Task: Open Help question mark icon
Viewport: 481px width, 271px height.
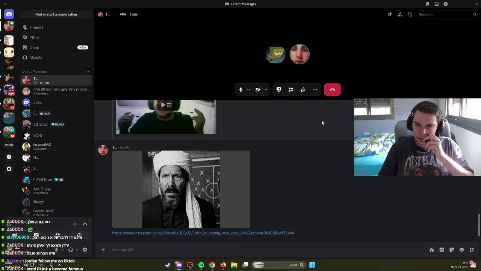Action: (446, 4)
